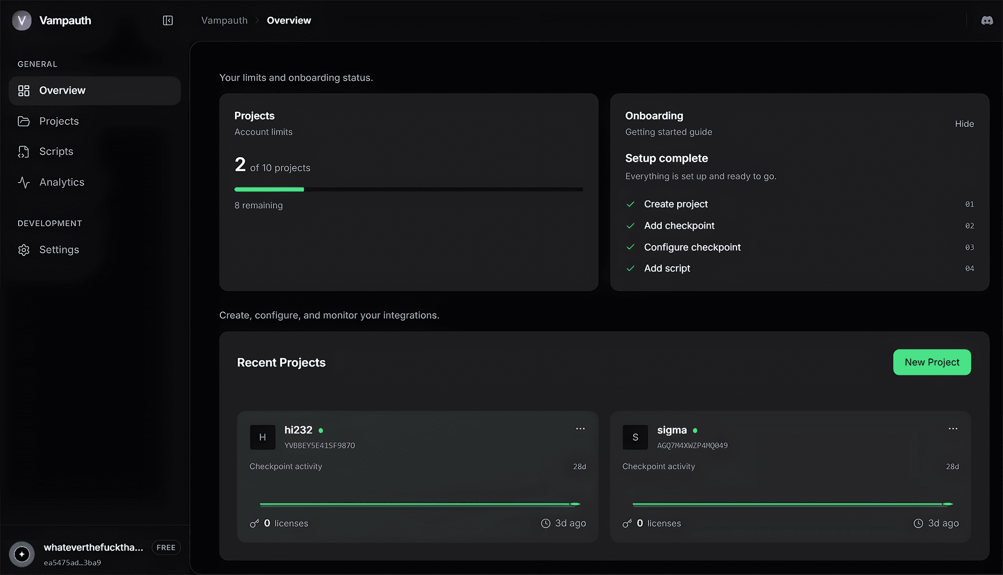Click the S avatar of sigma project
Image resolution: width=1003 pixels, height=575 pixels.
click(635, 437)
